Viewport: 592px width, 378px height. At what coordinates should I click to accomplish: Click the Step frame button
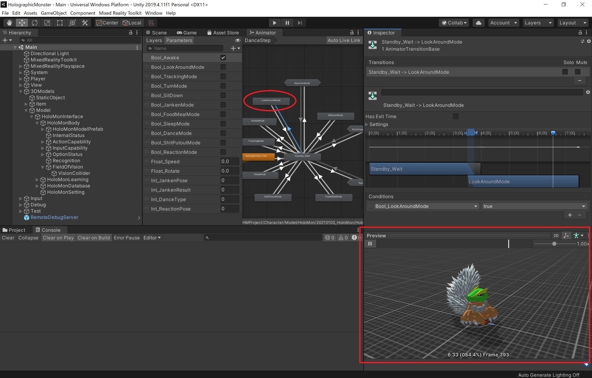click(x=299, y=23)
